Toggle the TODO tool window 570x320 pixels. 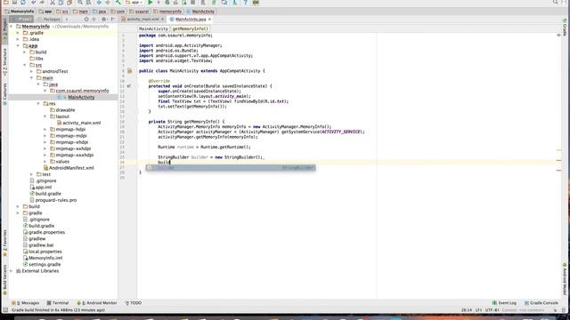click(133, 303)
